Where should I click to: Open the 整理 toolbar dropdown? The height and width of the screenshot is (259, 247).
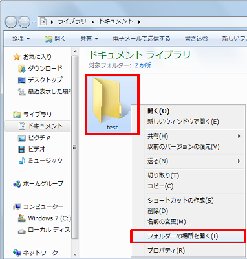21,39
